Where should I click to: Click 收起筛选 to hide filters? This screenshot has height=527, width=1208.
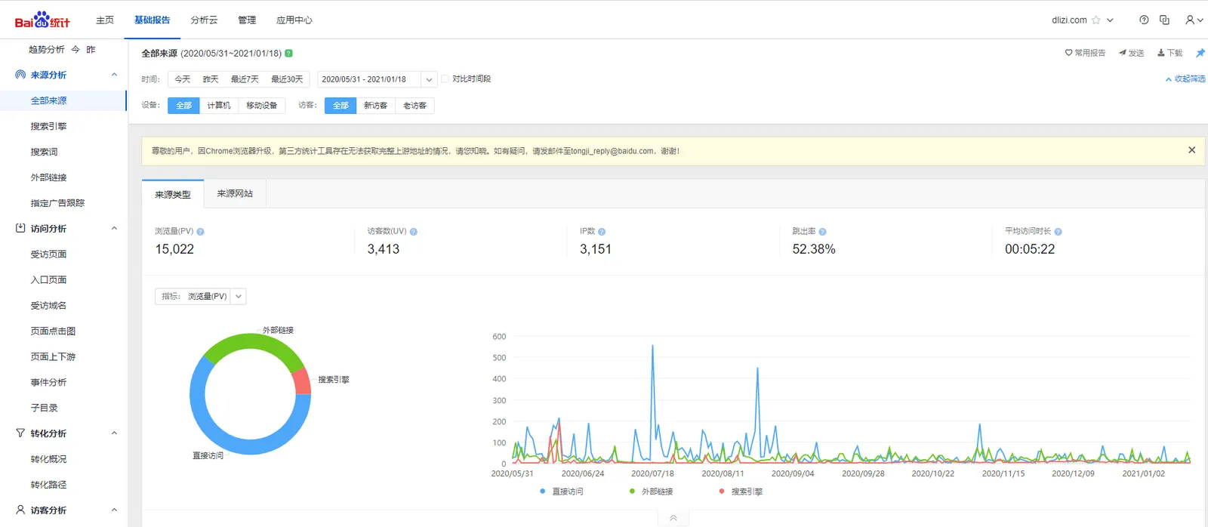[1185, 79]
